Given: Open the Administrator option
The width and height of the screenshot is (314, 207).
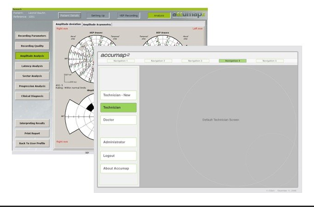Looking at the screenshot, I should pos(119,142).
